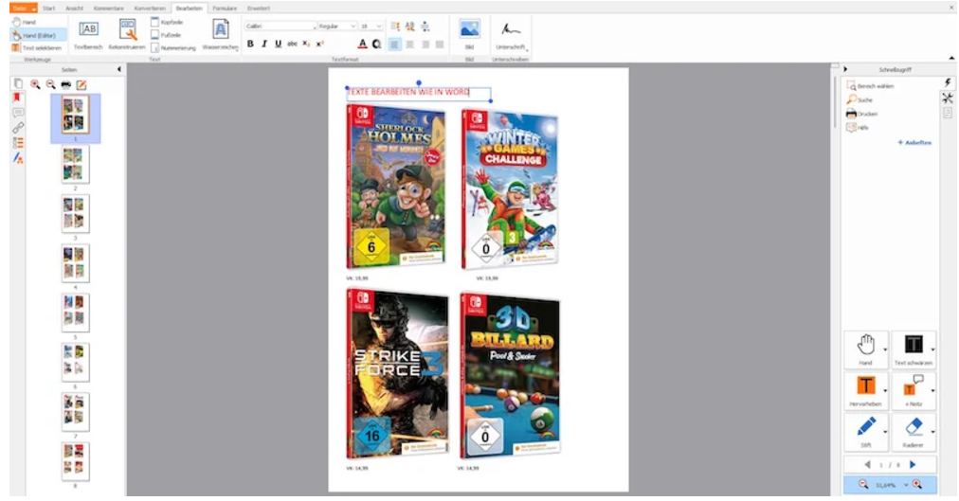Image resolution: width=959 pixels, height=501 pixels.
Task: Expand the Unterschrift signature dropdown
Action: pos(527,47)
